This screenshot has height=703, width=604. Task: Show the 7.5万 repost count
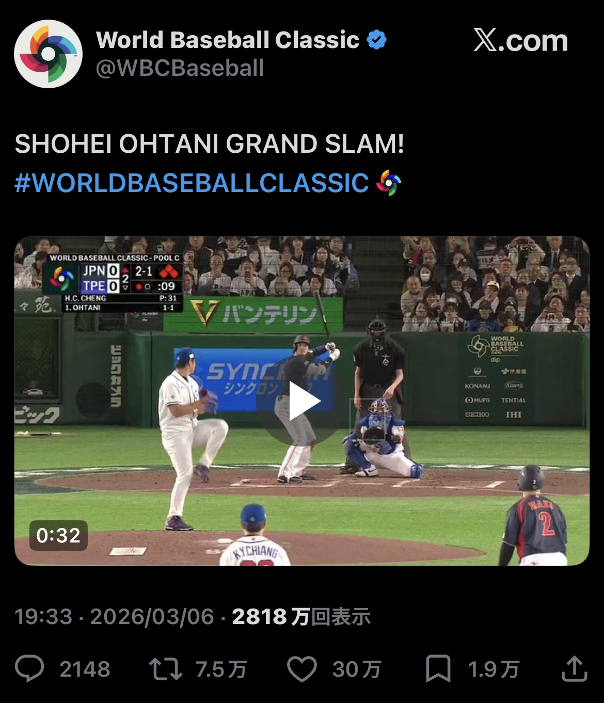pos(221,669)
